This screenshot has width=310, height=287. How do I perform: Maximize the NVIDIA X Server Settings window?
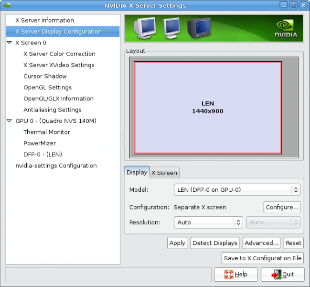point(293,5)
